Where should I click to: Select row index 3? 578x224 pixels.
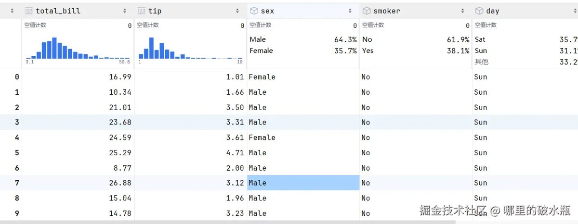click(x=17, y=122)
